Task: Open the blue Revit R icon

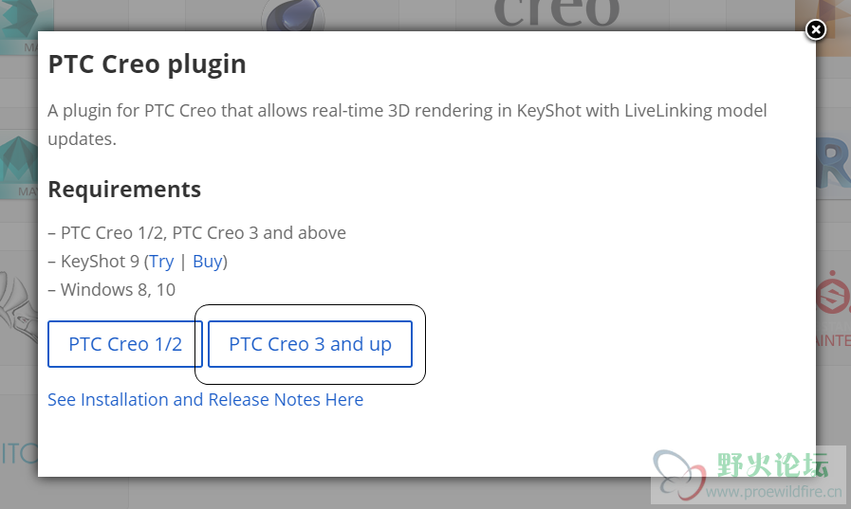Action: click(833, 161)
